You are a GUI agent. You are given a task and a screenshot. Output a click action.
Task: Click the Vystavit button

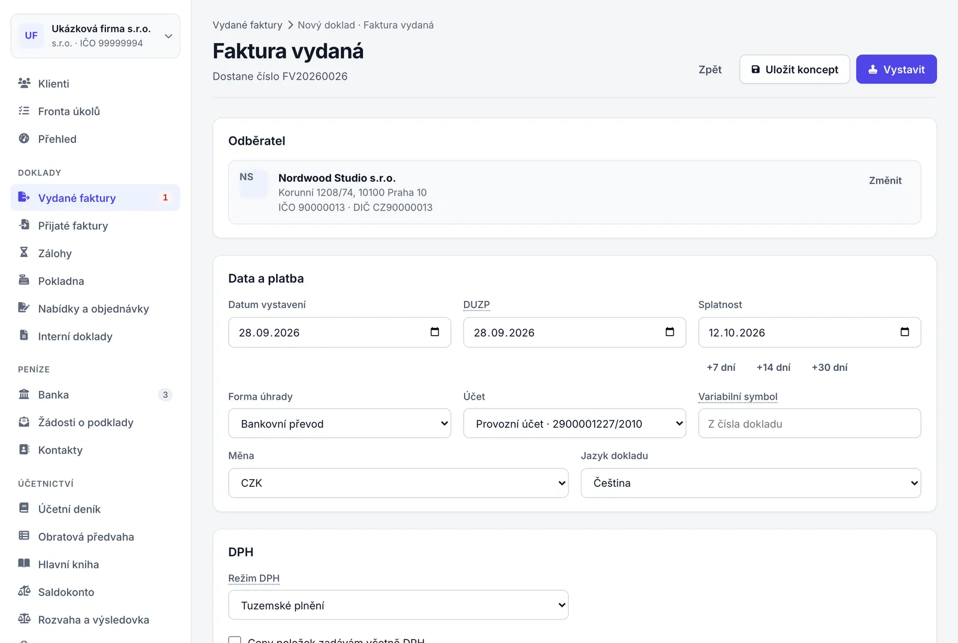point(896,69)
